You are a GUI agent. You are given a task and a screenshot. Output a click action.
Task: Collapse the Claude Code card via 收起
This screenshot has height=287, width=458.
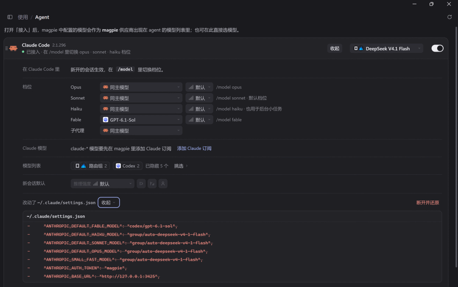point(335,48)
